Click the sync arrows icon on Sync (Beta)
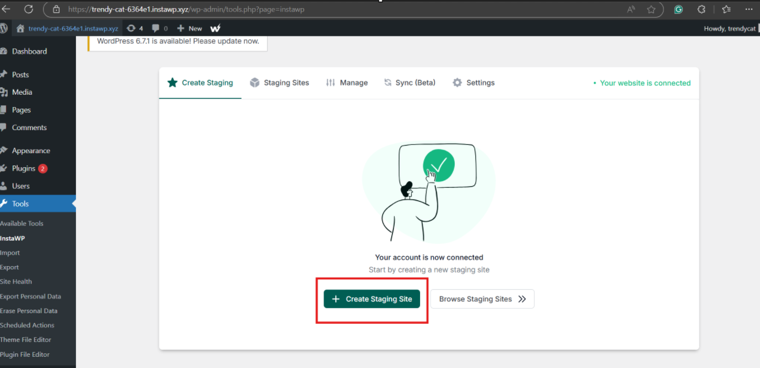The image size is (760, 368). [388, 82]
